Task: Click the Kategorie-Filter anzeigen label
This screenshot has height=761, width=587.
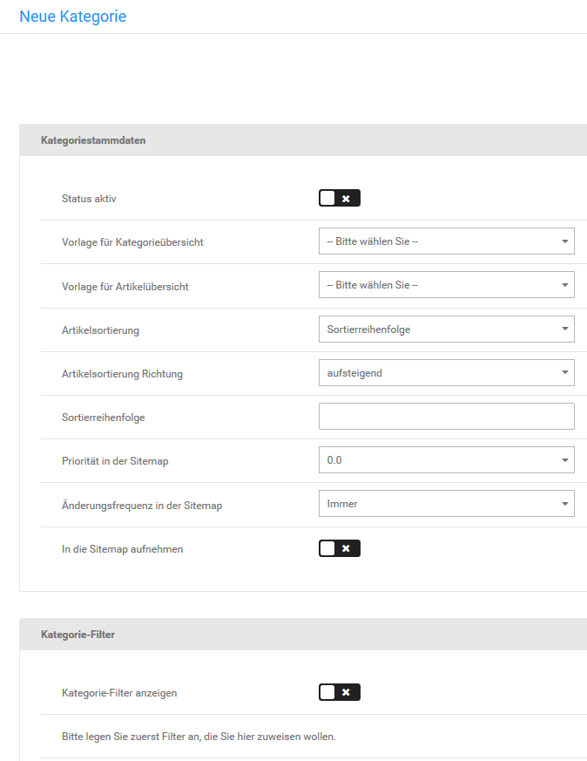Action: [x=119, y=693]
